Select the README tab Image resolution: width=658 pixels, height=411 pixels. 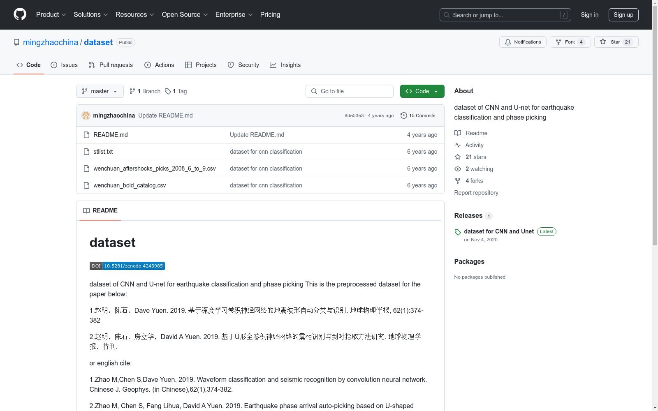coord(100,210)
